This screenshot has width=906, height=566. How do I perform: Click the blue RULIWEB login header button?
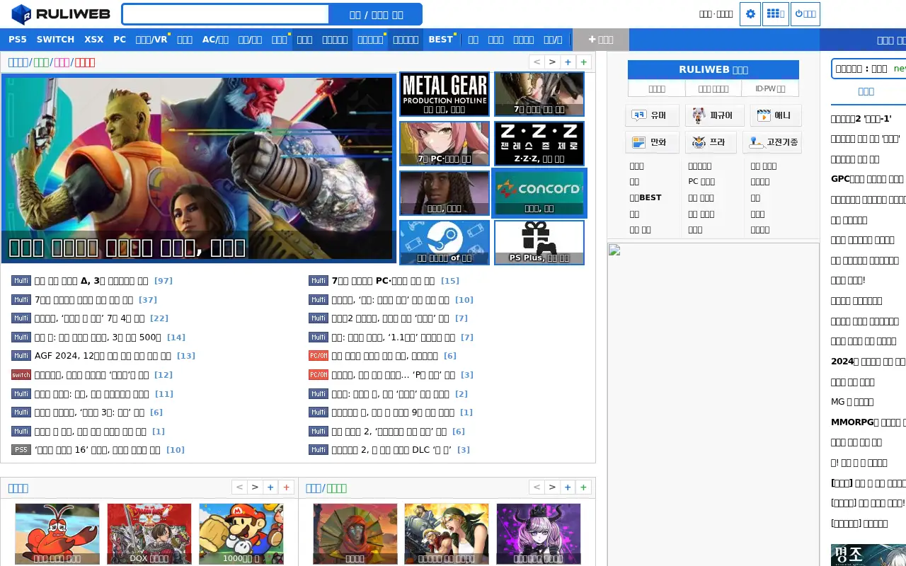click(x=713, y=69)
